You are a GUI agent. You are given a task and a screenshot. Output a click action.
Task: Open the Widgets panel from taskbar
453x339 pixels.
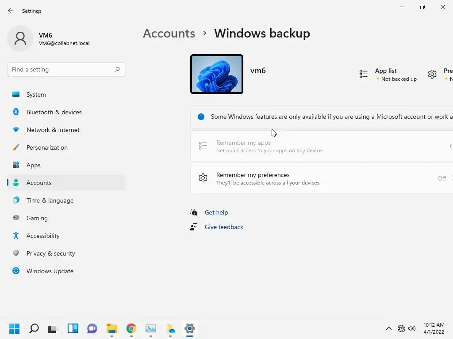(73, 328)
